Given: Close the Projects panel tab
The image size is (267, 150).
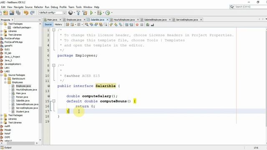Looking at the screenshot, I should pyautogui.click(x=13, y=20).
